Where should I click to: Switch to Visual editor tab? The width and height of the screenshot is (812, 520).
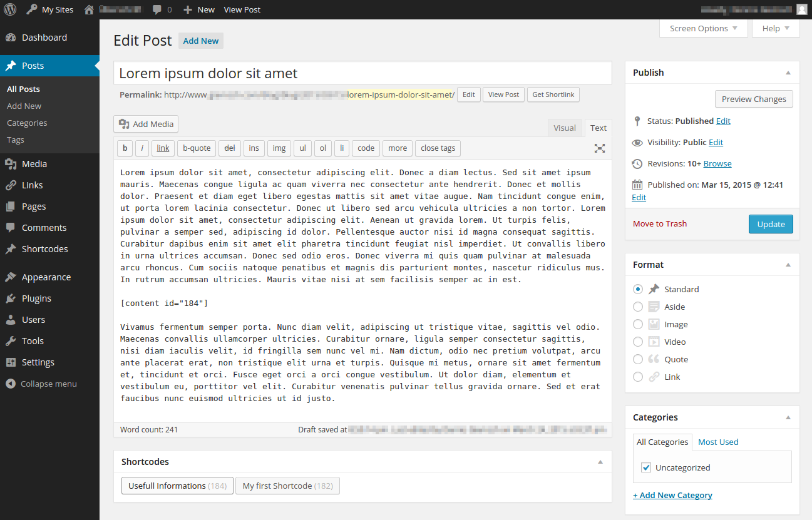tap(565, 128)
